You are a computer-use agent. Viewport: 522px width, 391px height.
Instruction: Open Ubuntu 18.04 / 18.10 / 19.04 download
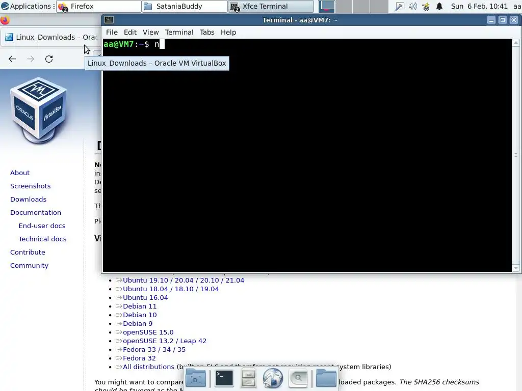coord(171,289)
